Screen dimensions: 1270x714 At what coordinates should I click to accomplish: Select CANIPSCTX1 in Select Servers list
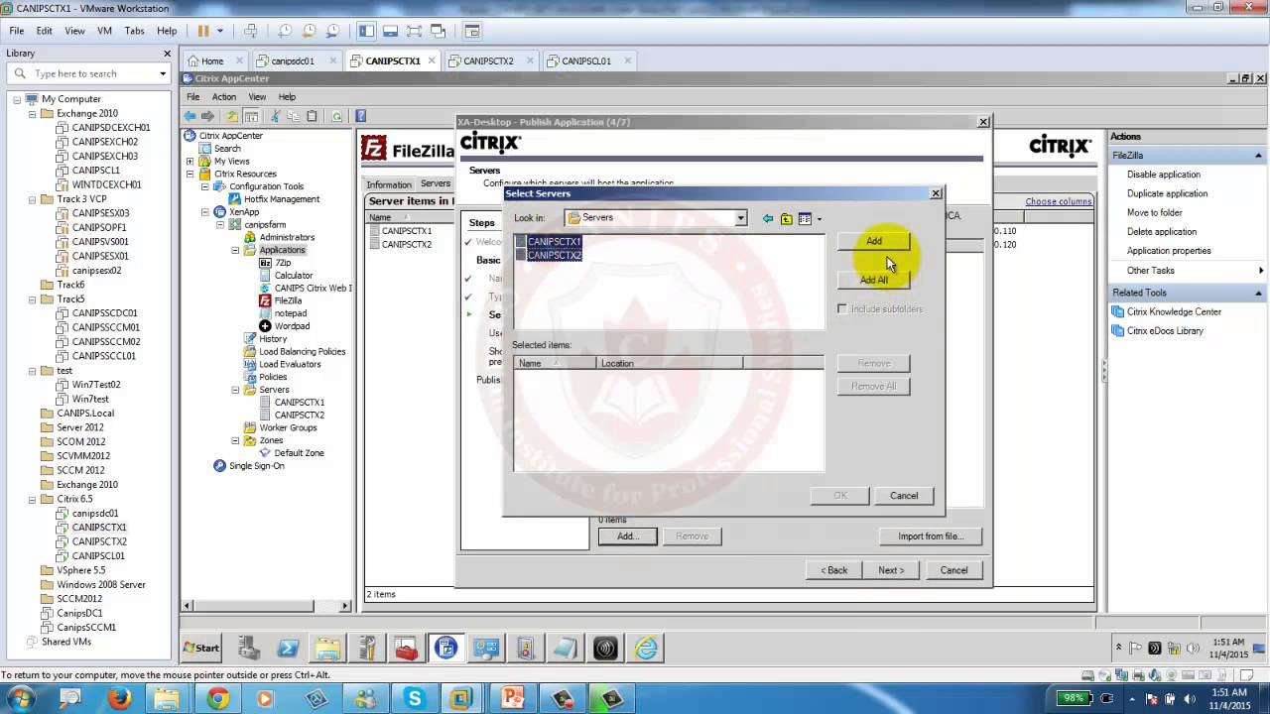tap(548, 241)
